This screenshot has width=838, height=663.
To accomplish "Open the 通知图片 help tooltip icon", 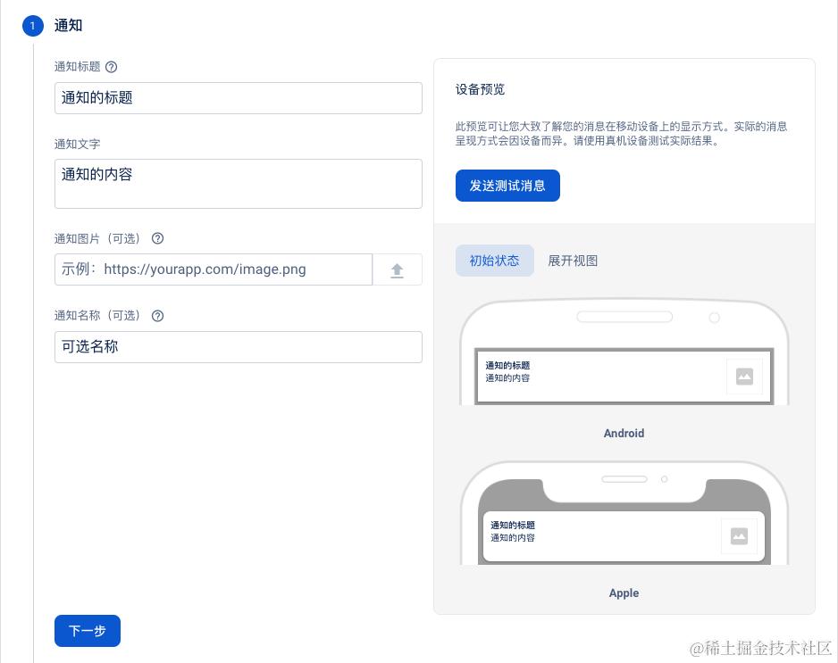I will pyautogui.click(x=157, y=238).
